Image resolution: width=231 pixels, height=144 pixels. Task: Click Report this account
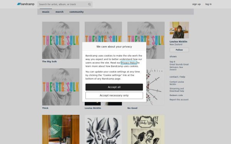tap(179, 99)
